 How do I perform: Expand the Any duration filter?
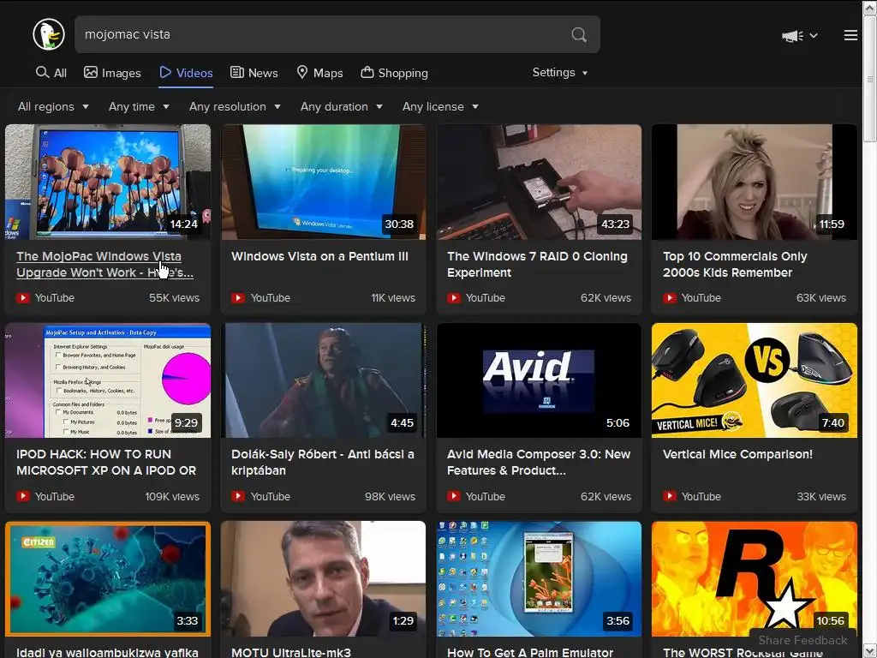coord(341,107)
